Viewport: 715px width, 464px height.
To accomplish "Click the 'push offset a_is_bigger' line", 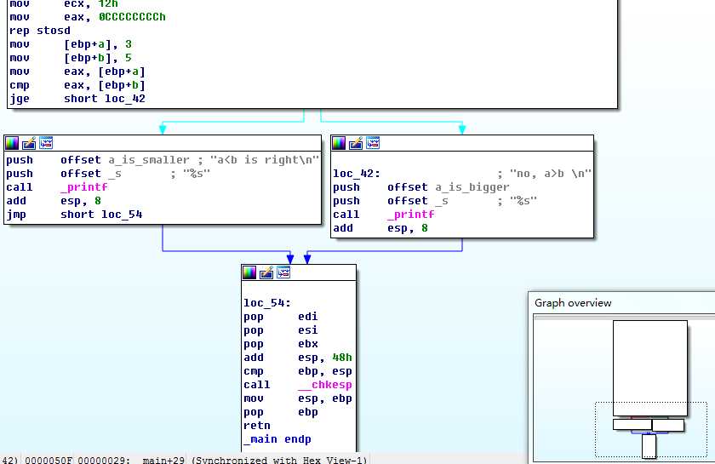I will [421, 187].
